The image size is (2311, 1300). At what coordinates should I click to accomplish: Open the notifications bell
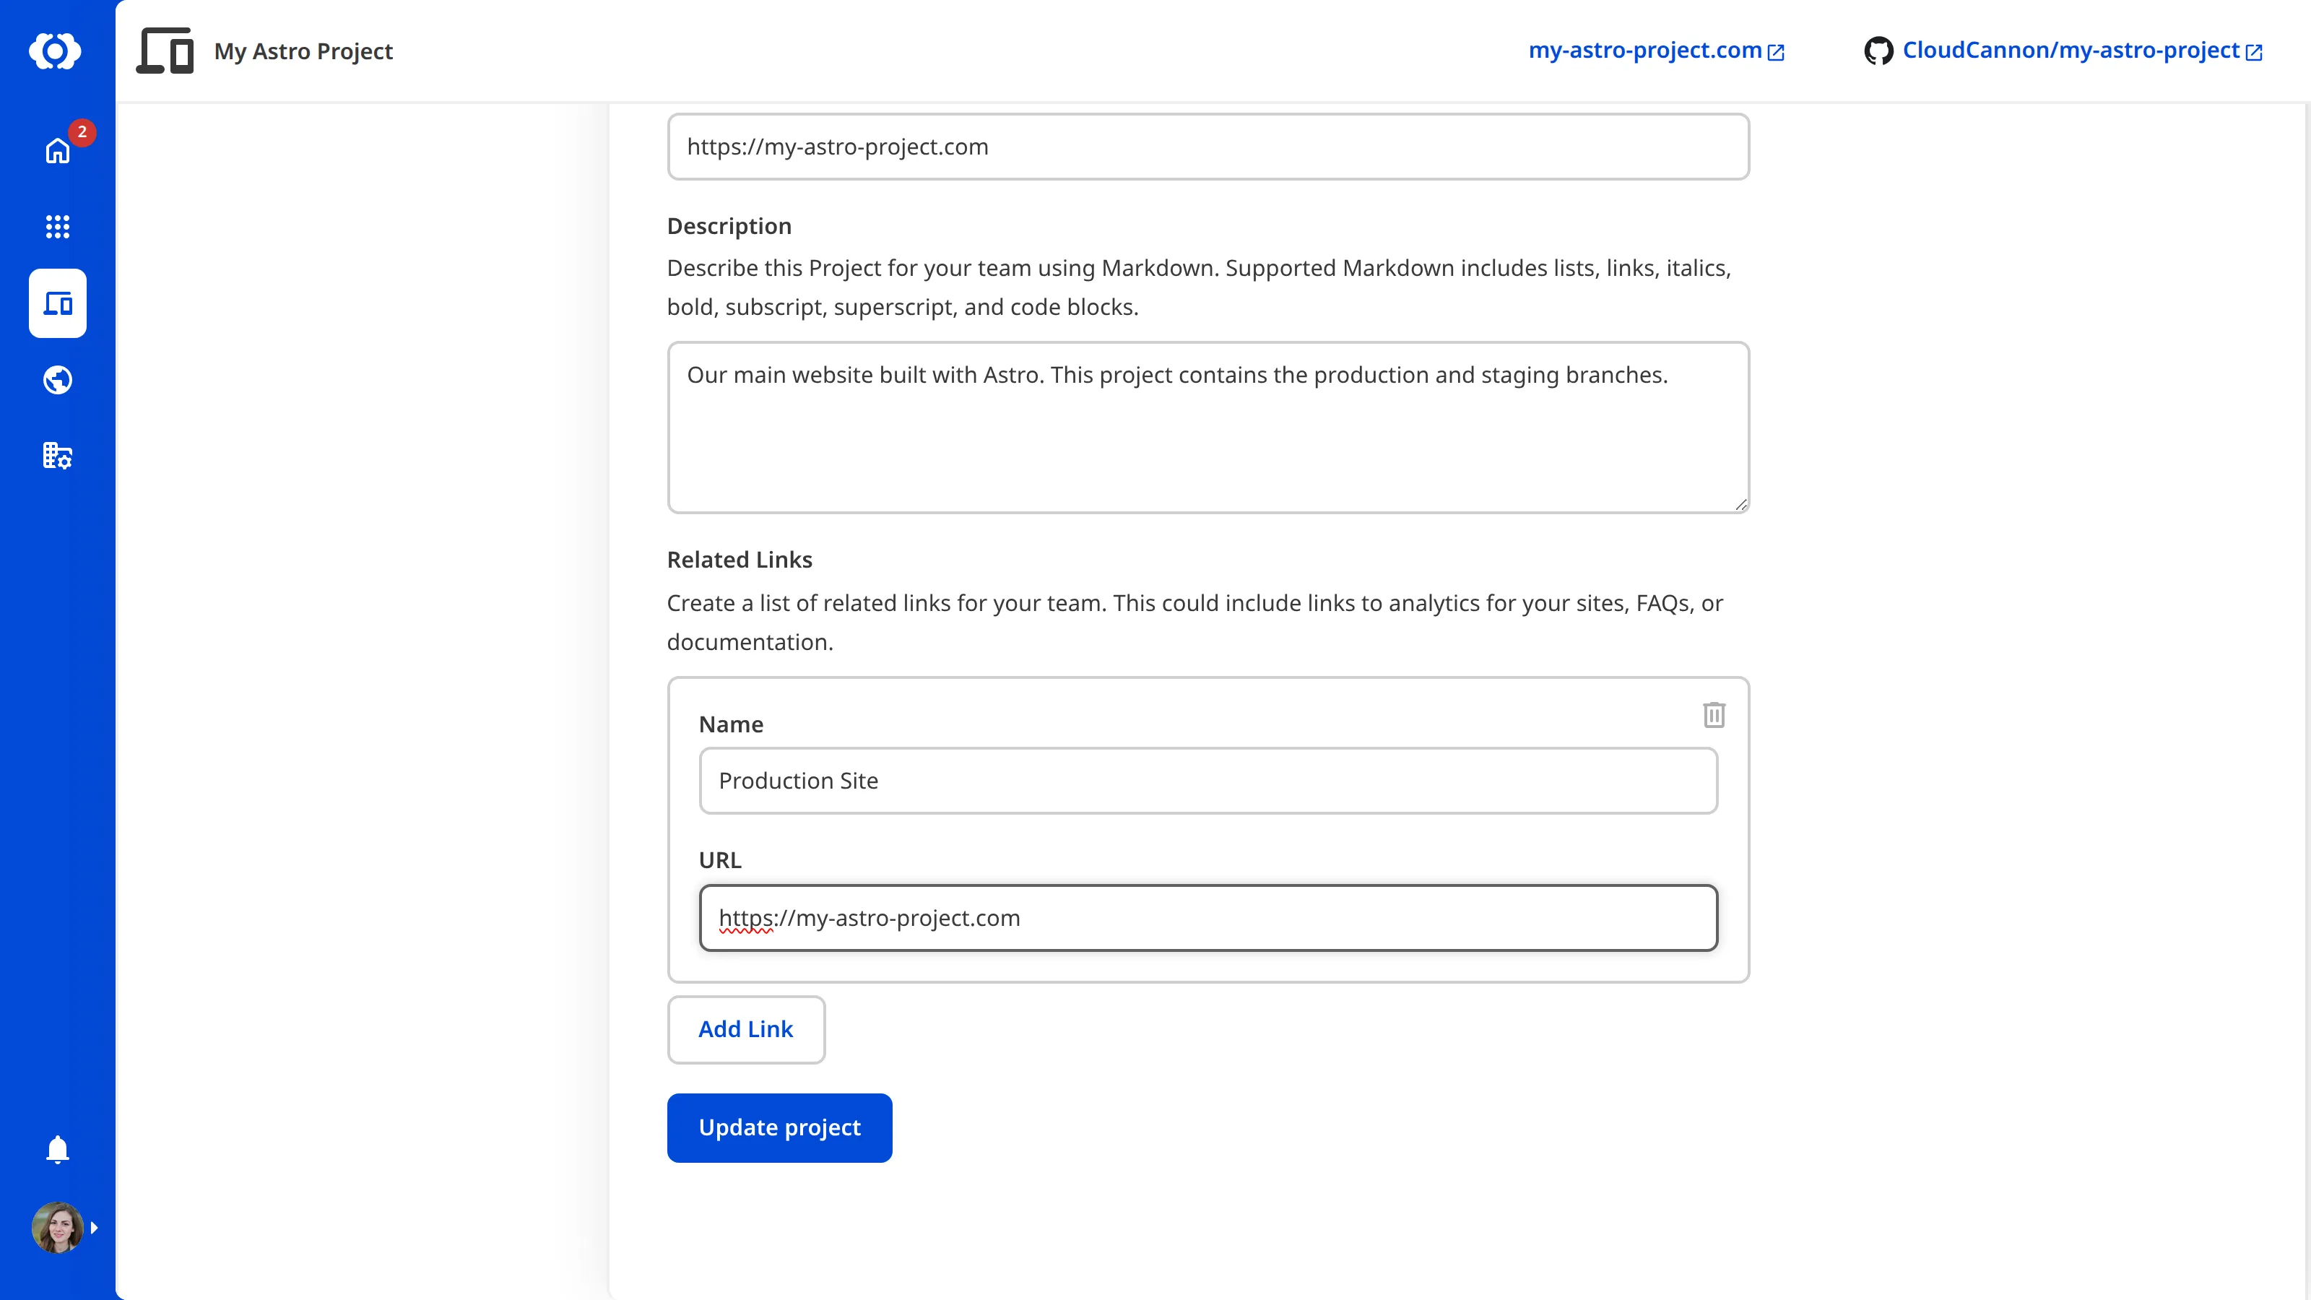pos(56,1149)
